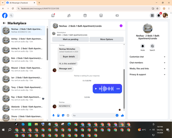The image size is (172, 138).
Task: Mute the conversation with bell icon
Action: tap(142, 46)
